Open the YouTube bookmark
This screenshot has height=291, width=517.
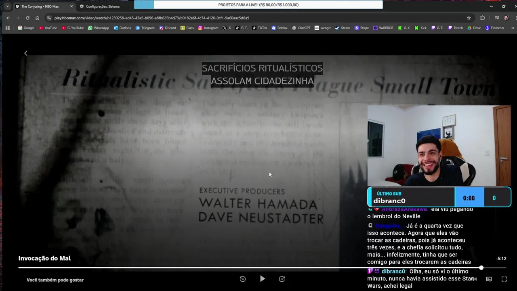(48, 28)
